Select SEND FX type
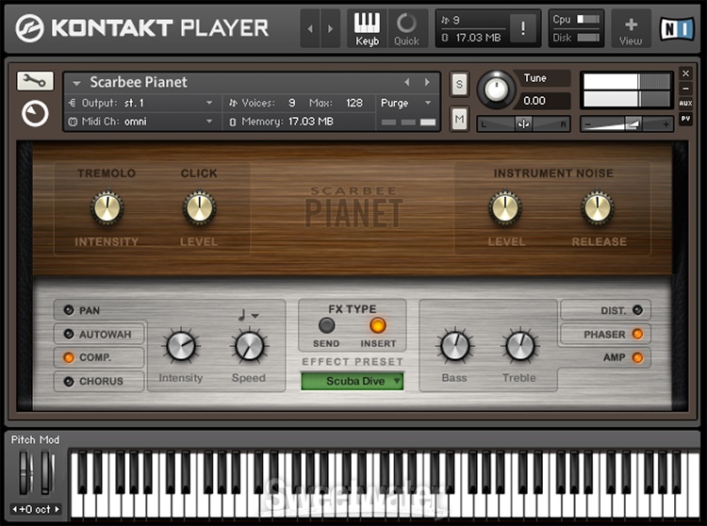This screenshot has width=707, height=526. (x=326, y=325)
